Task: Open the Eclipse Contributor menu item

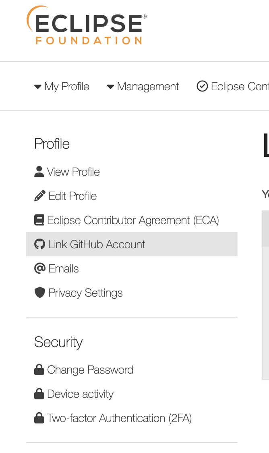Action: click(233, 86)
